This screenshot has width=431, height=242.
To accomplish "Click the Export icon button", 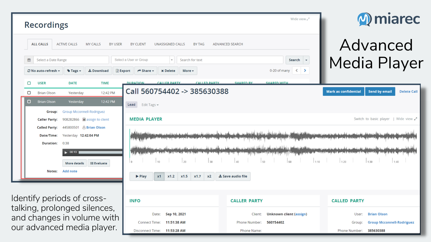I will 118,71.
